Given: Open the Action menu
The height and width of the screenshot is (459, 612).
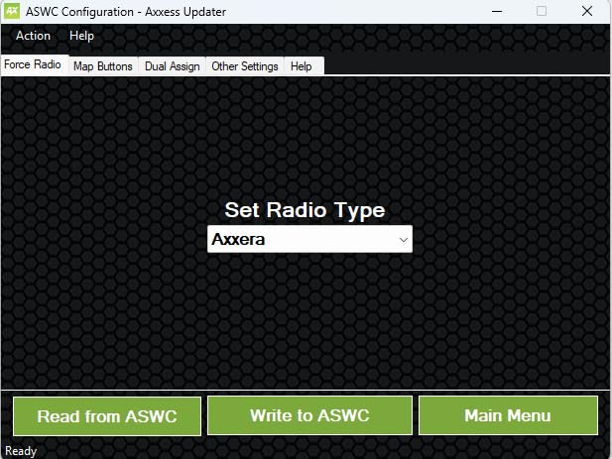Looking at the screenshot, I should pyautogui.click(x=33, y=36).
